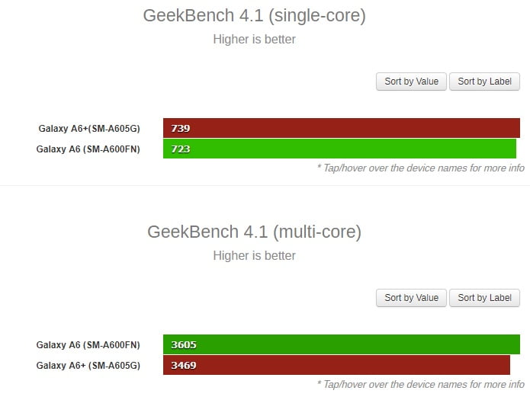
Task: Click the green 723 score bar
Action: tap(339, 149)
